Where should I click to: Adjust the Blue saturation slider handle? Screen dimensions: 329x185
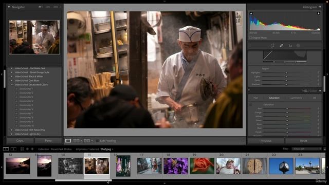[287, 128]
